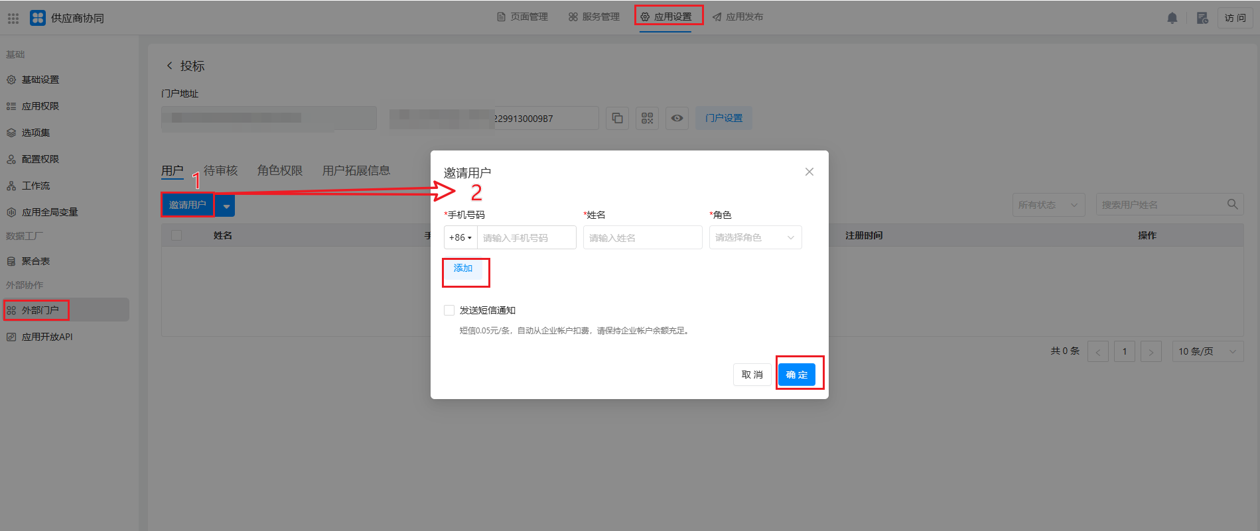Enable 发送短信通知 checkbox

(449, 310)
